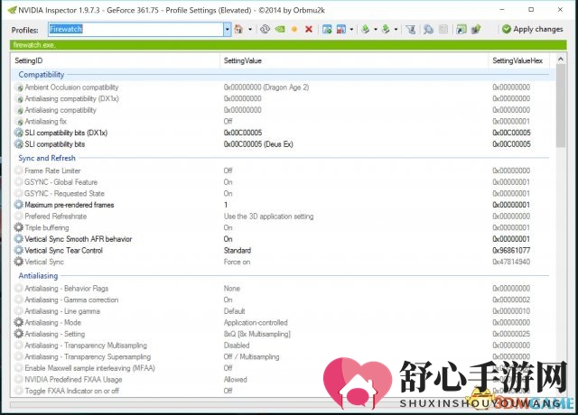Click the import profiles icon
Viewport: 578px width, 415px height.
386,29
